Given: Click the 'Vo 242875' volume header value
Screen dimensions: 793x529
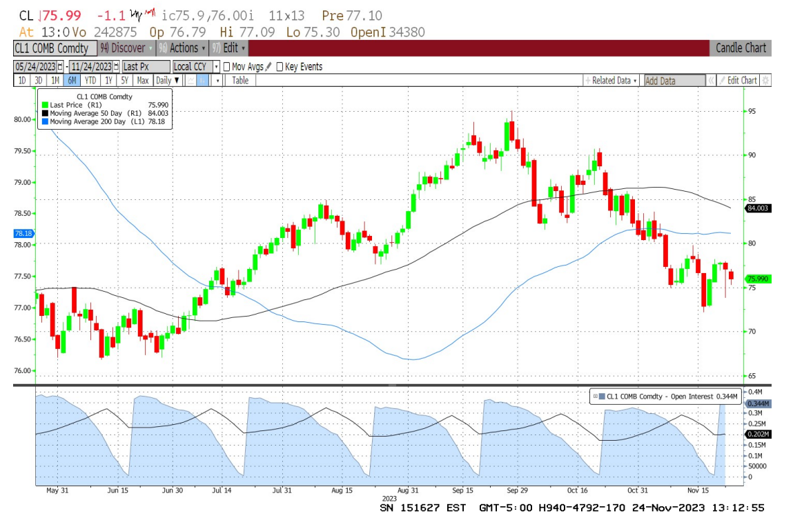Looking at the screenshot, I should pyautogui.click(x=104, y=32).
